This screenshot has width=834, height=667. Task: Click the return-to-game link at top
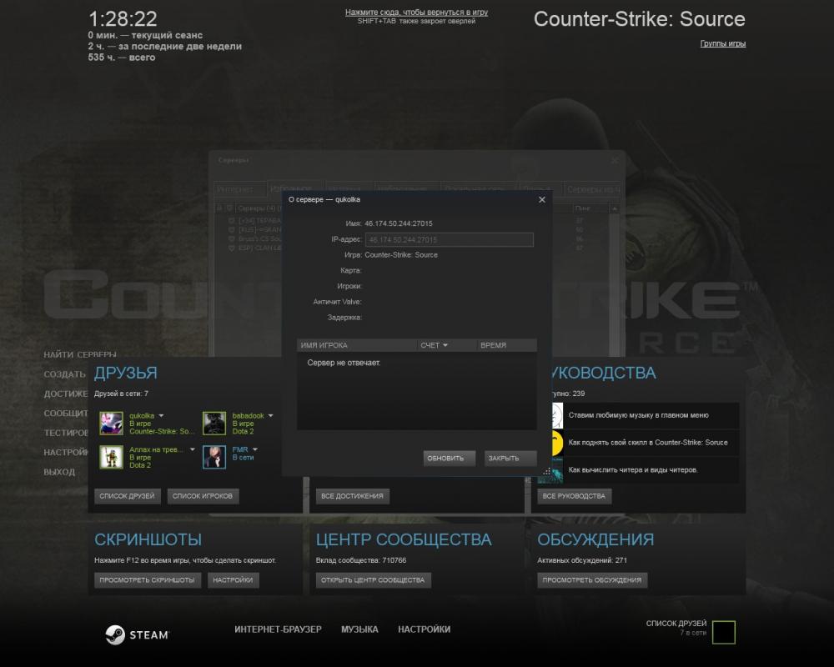point(416,13)
